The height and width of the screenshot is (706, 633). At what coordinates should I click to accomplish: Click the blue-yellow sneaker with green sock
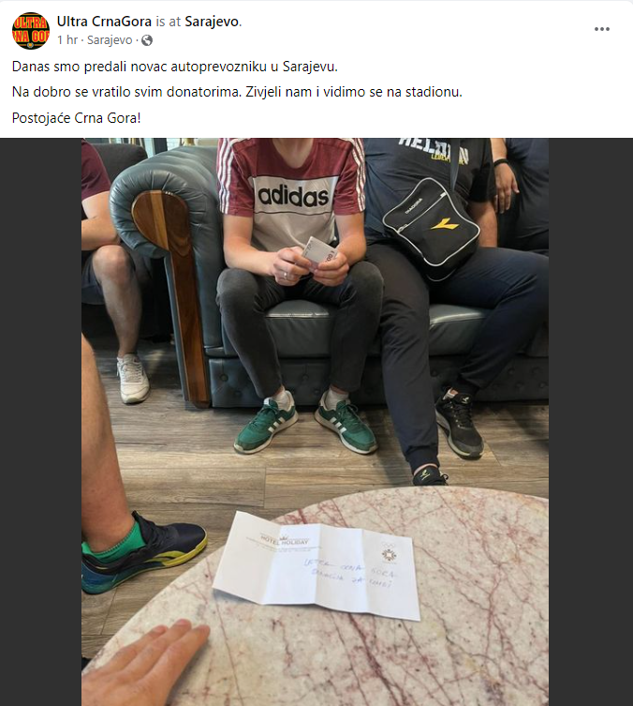143,554
